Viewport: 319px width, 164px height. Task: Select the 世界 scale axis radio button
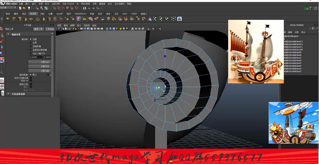click(31, 43)
